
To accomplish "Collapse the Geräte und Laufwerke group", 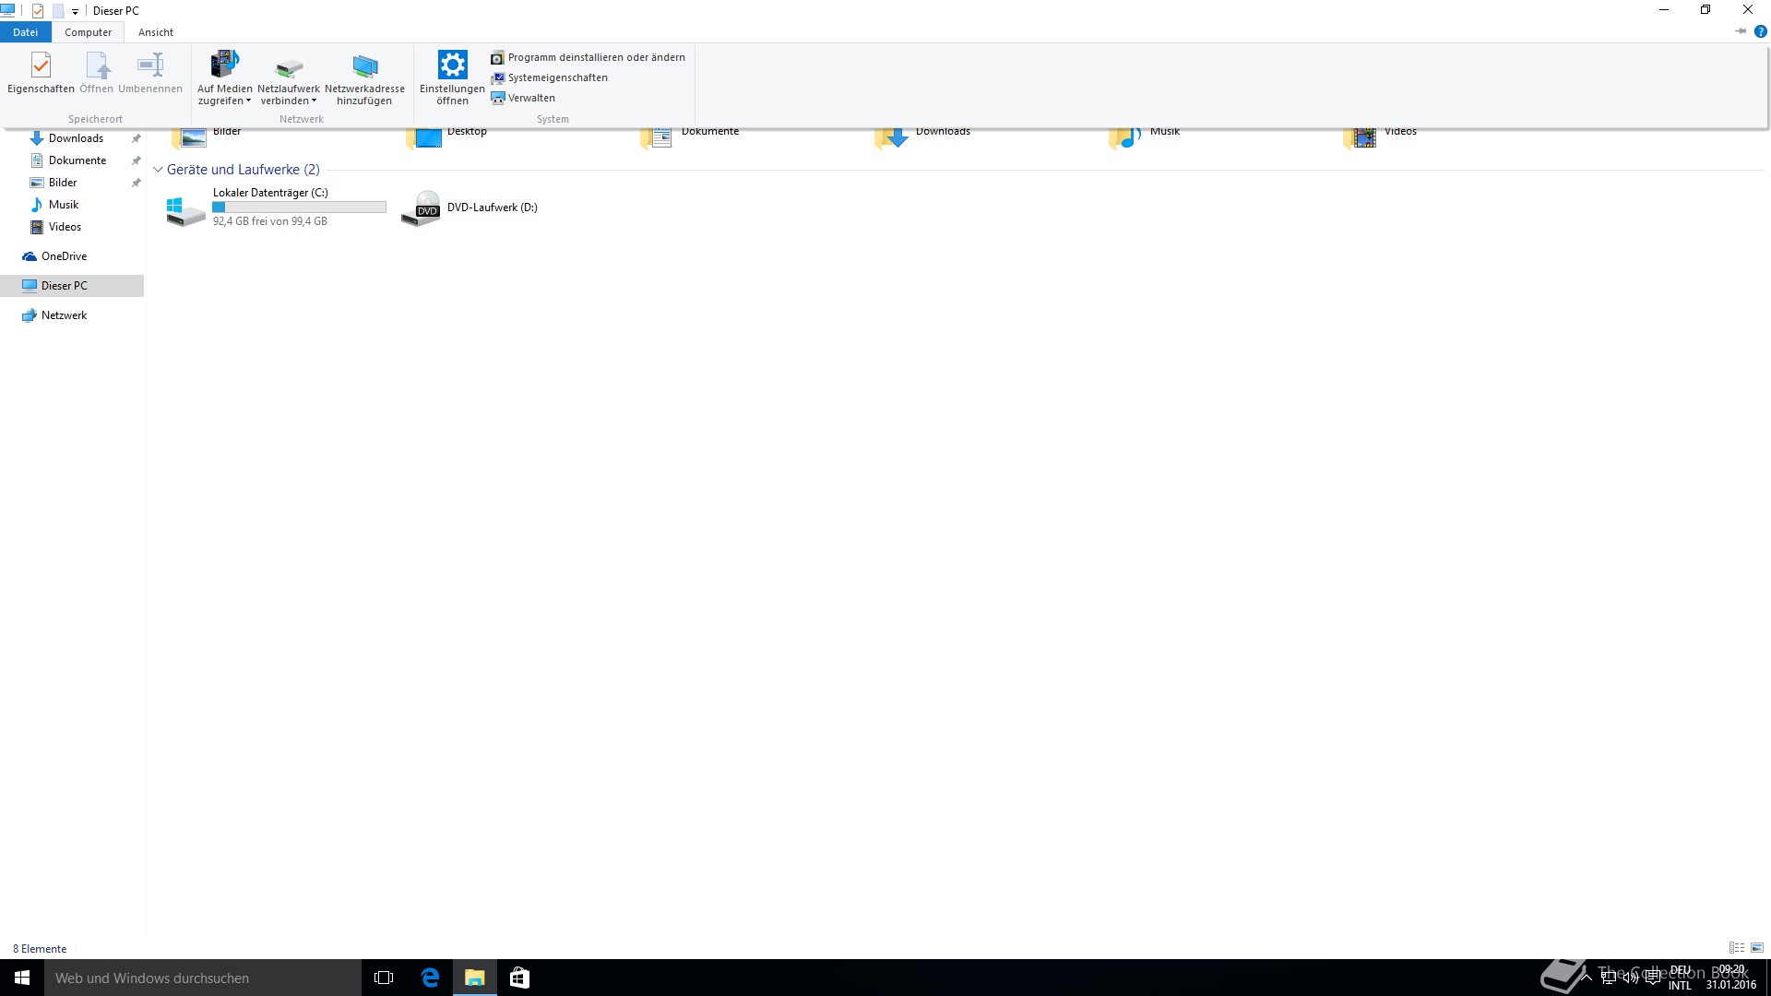I will 158,170.
